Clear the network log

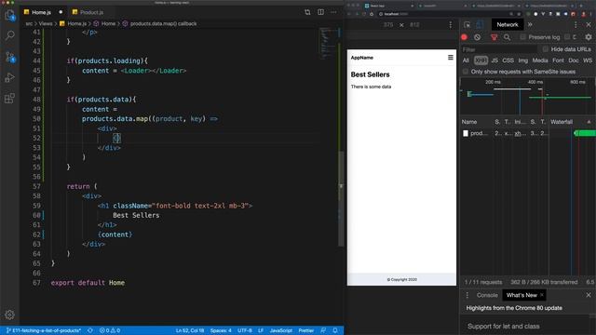click(x=478, y=37)
